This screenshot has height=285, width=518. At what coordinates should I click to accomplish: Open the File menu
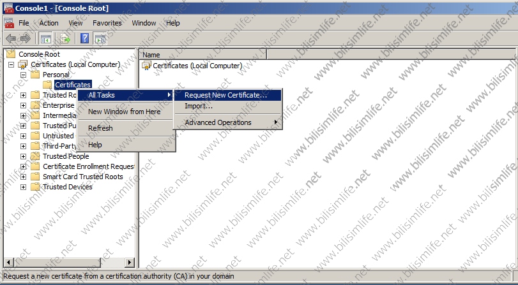pyautogui.click(x=24, y=23)
